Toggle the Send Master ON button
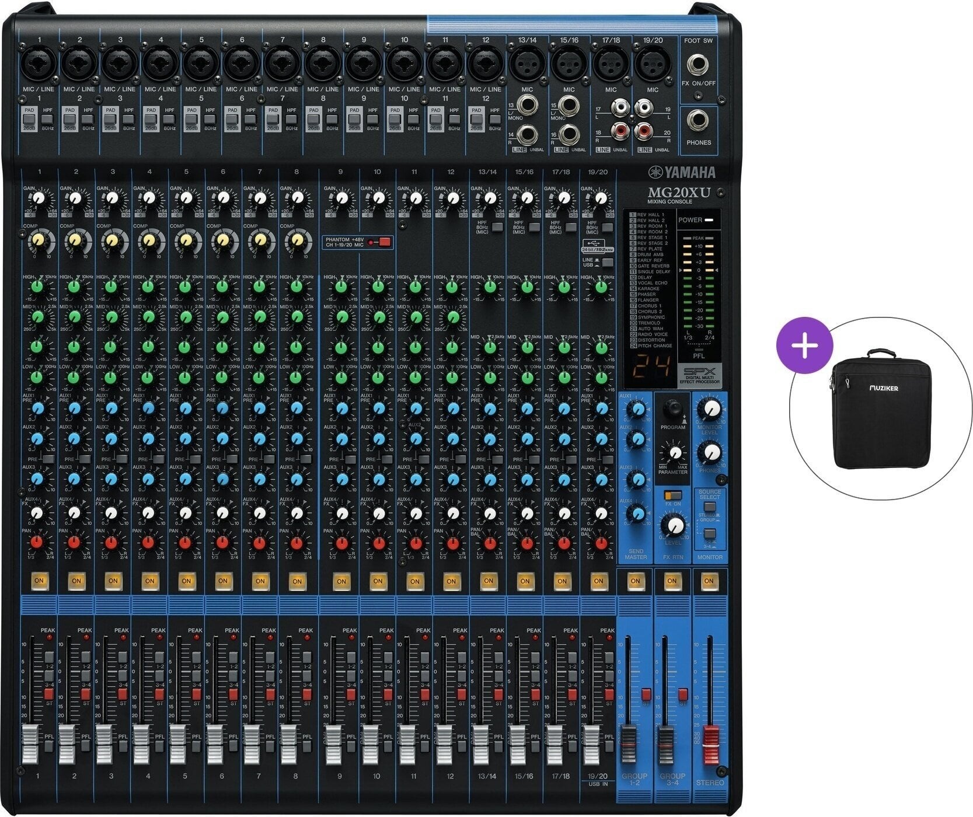 (635, 581)
